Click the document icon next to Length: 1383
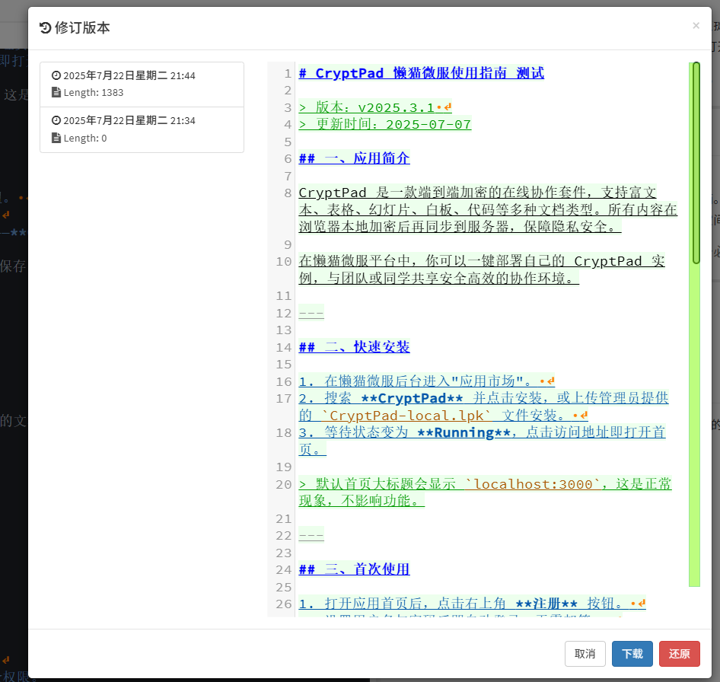720x682 pixels. pyautogui.click(x=56, y=92)
